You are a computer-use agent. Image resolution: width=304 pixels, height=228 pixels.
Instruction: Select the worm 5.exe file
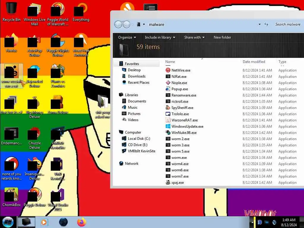[180, 151]
